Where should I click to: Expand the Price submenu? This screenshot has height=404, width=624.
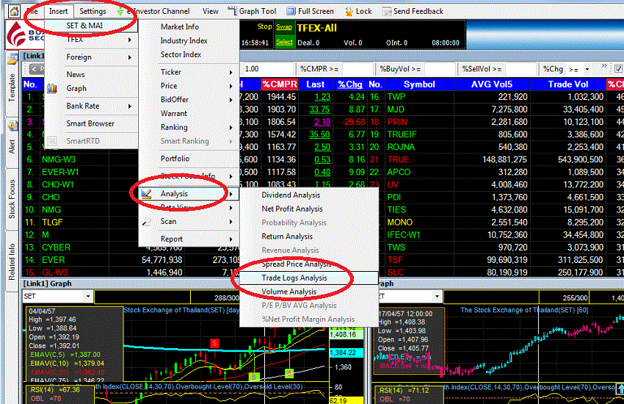189,86
